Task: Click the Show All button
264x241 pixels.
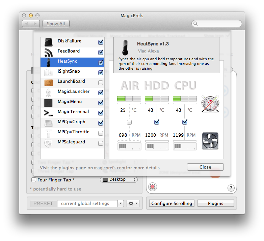Action: 56,24
